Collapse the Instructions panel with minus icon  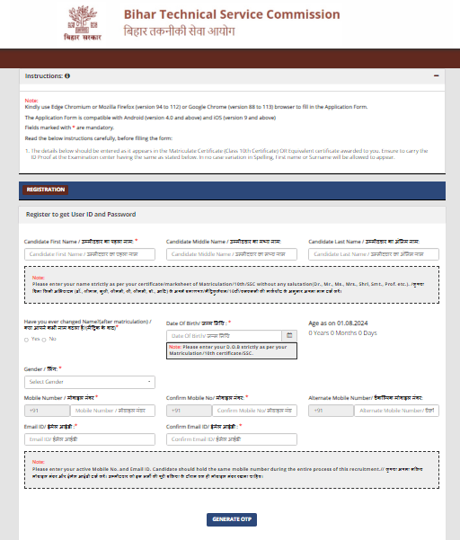pyautogui.click(x=437, y=75)
